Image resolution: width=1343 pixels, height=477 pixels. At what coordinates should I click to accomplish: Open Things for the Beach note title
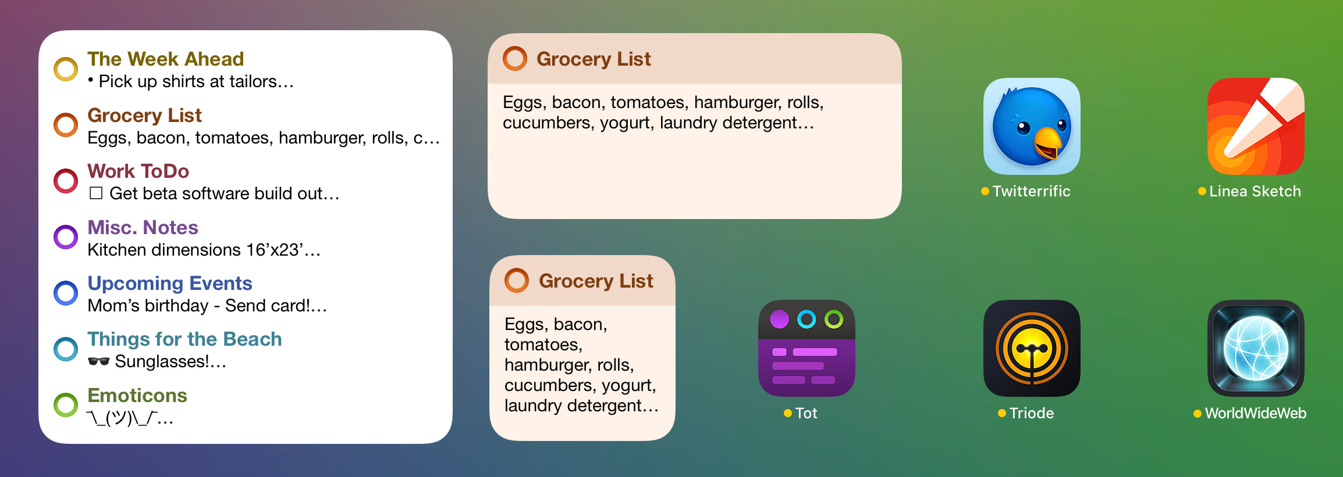click(184, 339)
